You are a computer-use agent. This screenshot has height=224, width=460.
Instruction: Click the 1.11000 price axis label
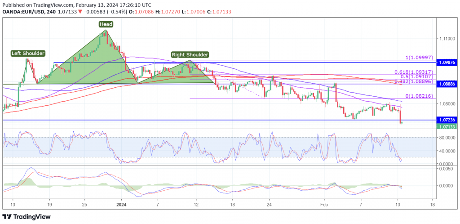[x=446, y=39]
